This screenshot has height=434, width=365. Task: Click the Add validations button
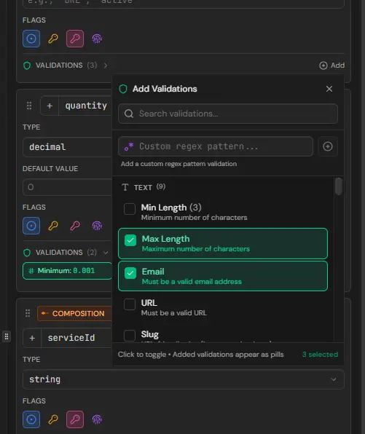point(331,66)
